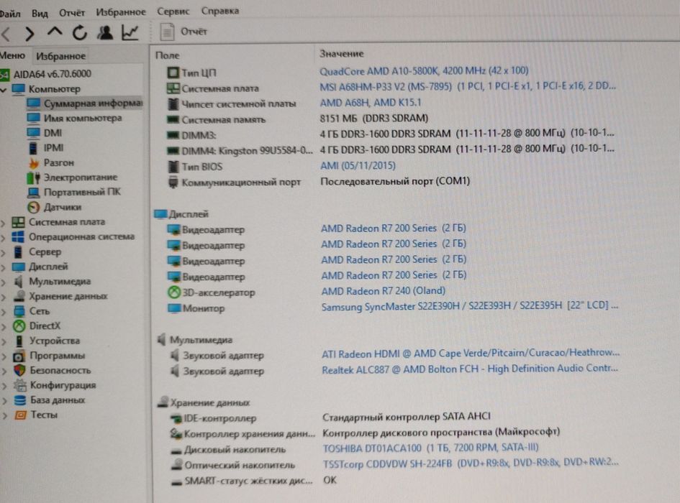Open the AMD A68H, AMD K15.1 chipset link
The image size is (680, 503).
click(x=371, y=103)
